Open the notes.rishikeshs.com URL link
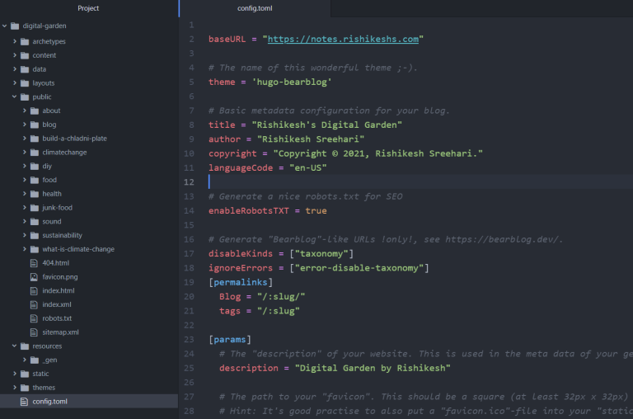 coord(343,39)
